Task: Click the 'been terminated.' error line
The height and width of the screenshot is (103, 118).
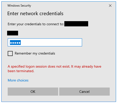Action: coord(21,71)
